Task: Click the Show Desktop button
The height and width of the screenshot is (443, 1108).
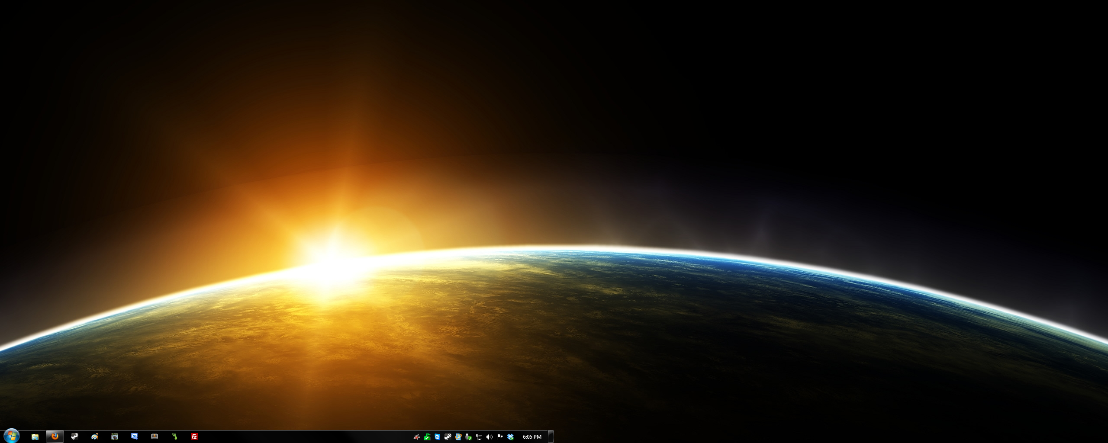Action: (551, 437)
